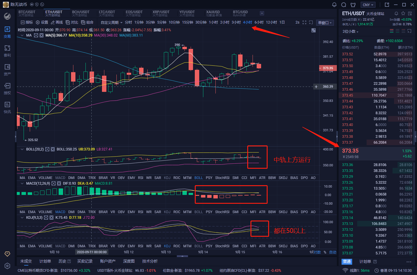
Task: Toggle the % percentage scale on the time axis
Action: (325, 252)
